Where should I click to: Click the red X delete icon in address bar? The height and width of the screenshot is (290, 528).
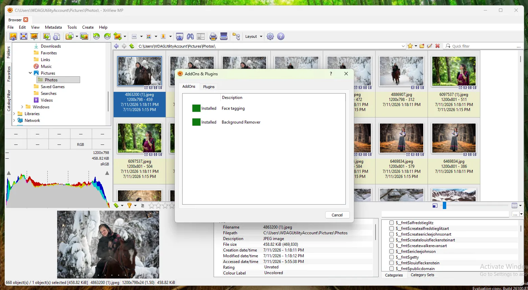[x=437, y=46]
